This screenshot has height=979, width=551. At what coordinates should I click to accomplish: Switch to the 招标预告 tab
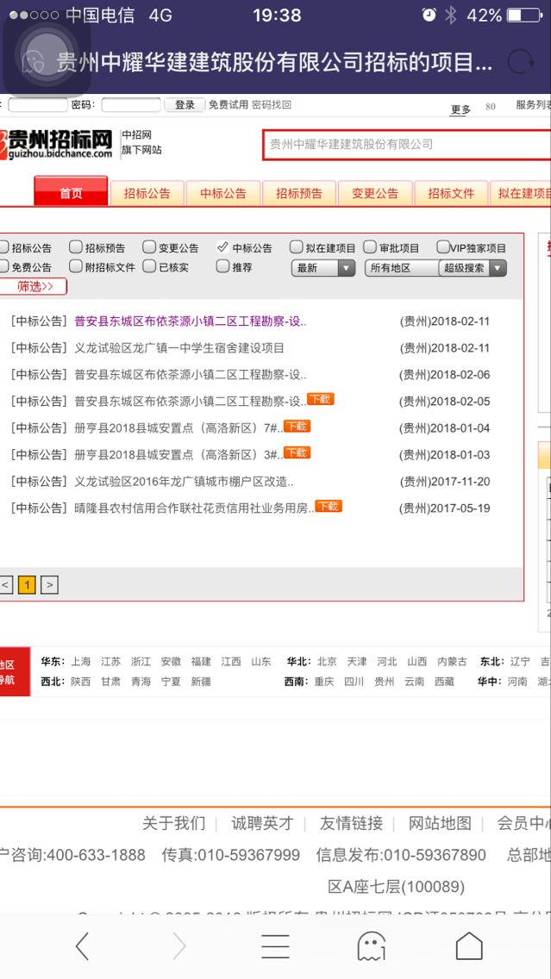[299, 193]
